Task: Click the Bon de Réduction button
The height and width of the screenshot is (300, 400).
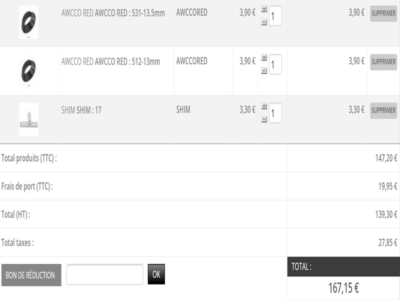Action: [31, 275]
